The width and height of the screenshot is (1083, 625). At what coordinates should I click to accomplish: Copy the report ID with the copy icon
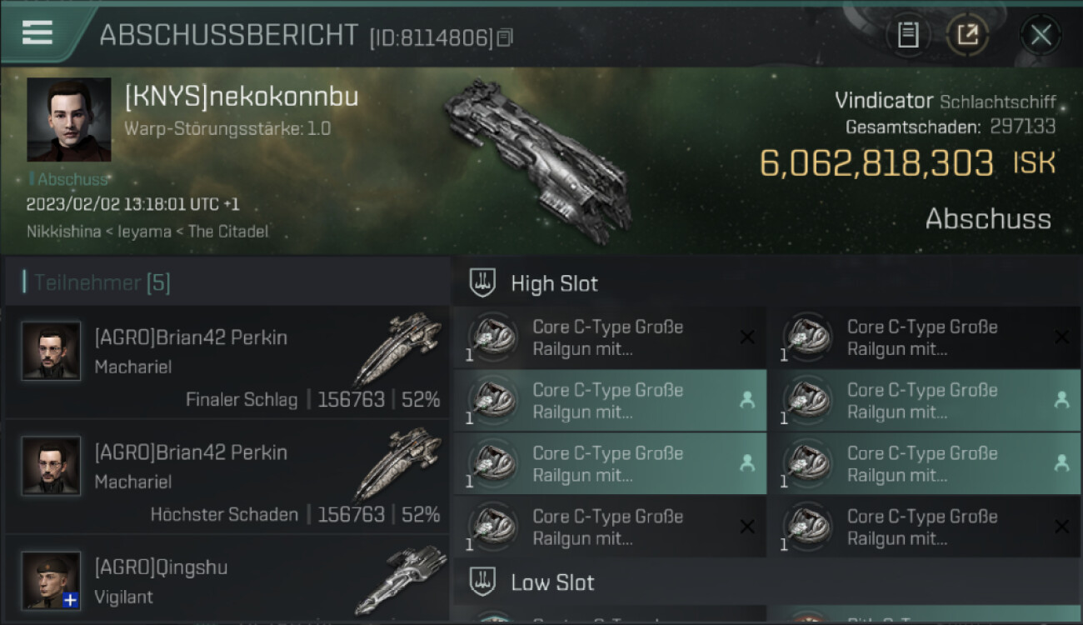tap(505, 37)
